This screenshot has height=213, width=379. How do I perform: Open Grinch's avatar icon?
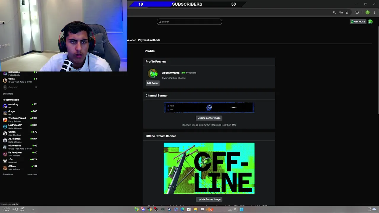coord(5,133)
